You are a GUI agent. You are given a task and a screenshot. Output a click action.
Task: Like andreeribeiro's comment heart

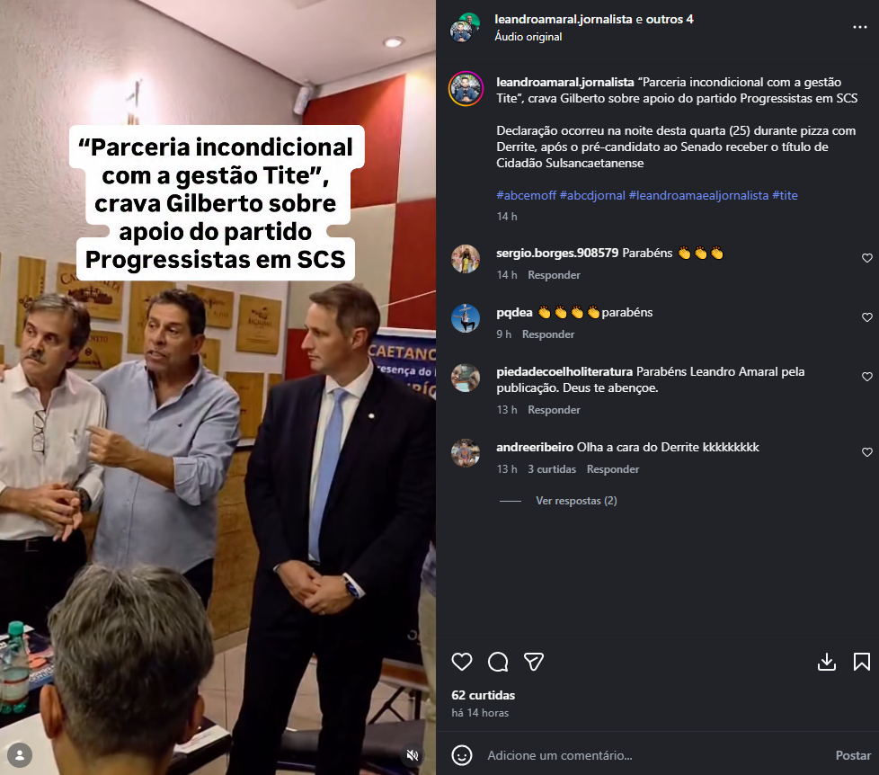point(866,452)
